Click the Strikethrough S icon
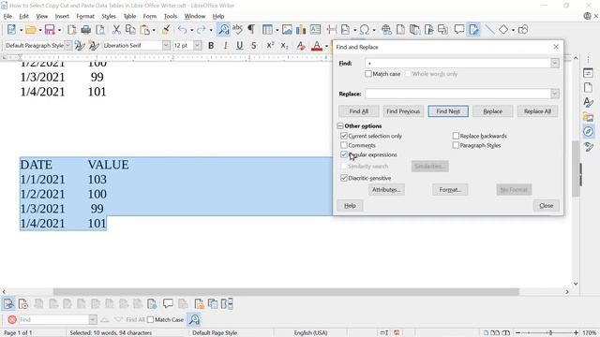The width and height of the screenshot is (600, 337). coord(254,46)
